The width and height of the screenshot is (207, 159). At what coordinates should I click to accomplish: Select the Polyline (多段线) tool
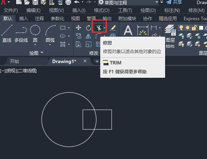pyautogui.click(x=21, y=34)
